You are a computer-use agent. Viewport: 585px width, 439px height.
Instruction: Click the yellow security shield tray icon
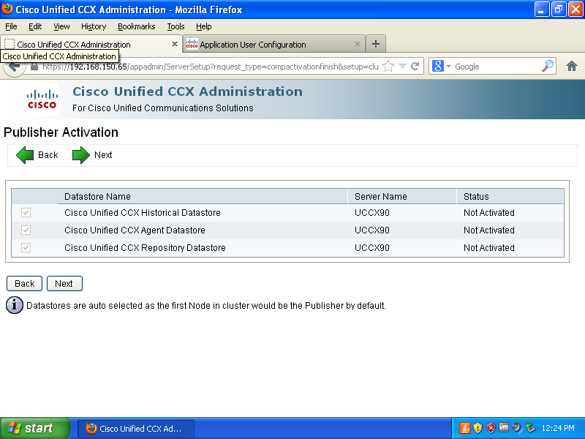[x=478, y=428]
